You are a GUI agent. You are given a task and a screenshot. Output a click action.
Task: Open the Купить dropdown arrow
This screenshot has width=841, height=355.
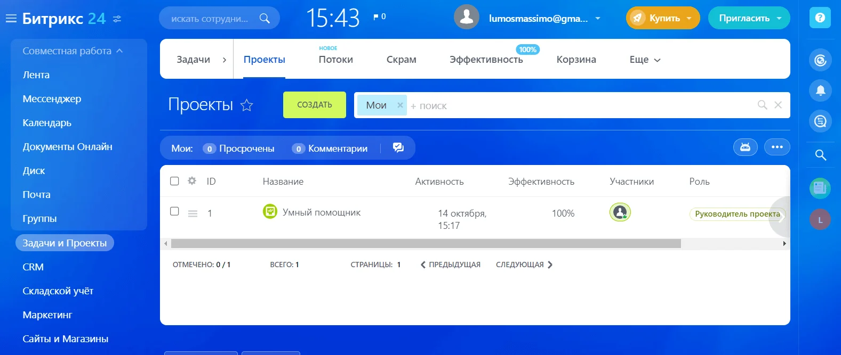point(689,18)
